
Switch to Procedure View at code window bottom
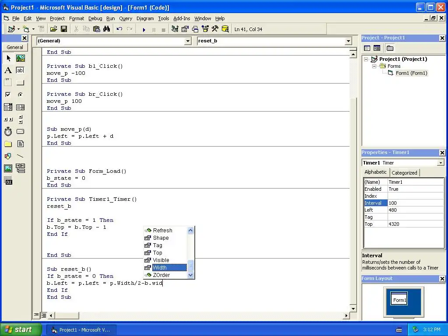[36, 315]
